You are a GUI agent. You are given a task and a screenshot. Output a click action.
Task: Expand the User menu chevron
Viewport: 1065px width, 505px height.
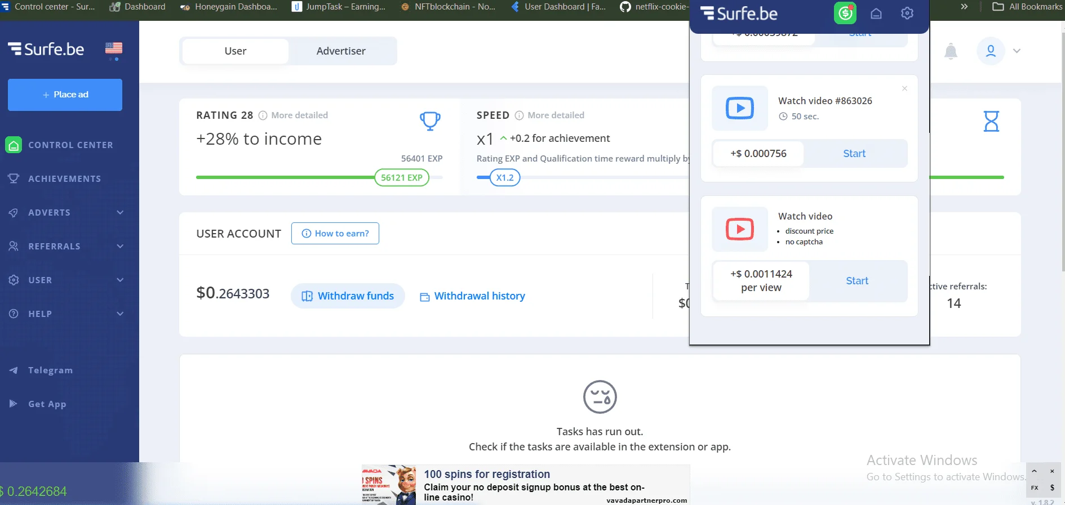pos(120,280)
